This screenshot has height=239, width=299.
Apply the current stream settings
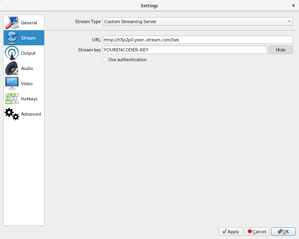click(x=231, y=231)
